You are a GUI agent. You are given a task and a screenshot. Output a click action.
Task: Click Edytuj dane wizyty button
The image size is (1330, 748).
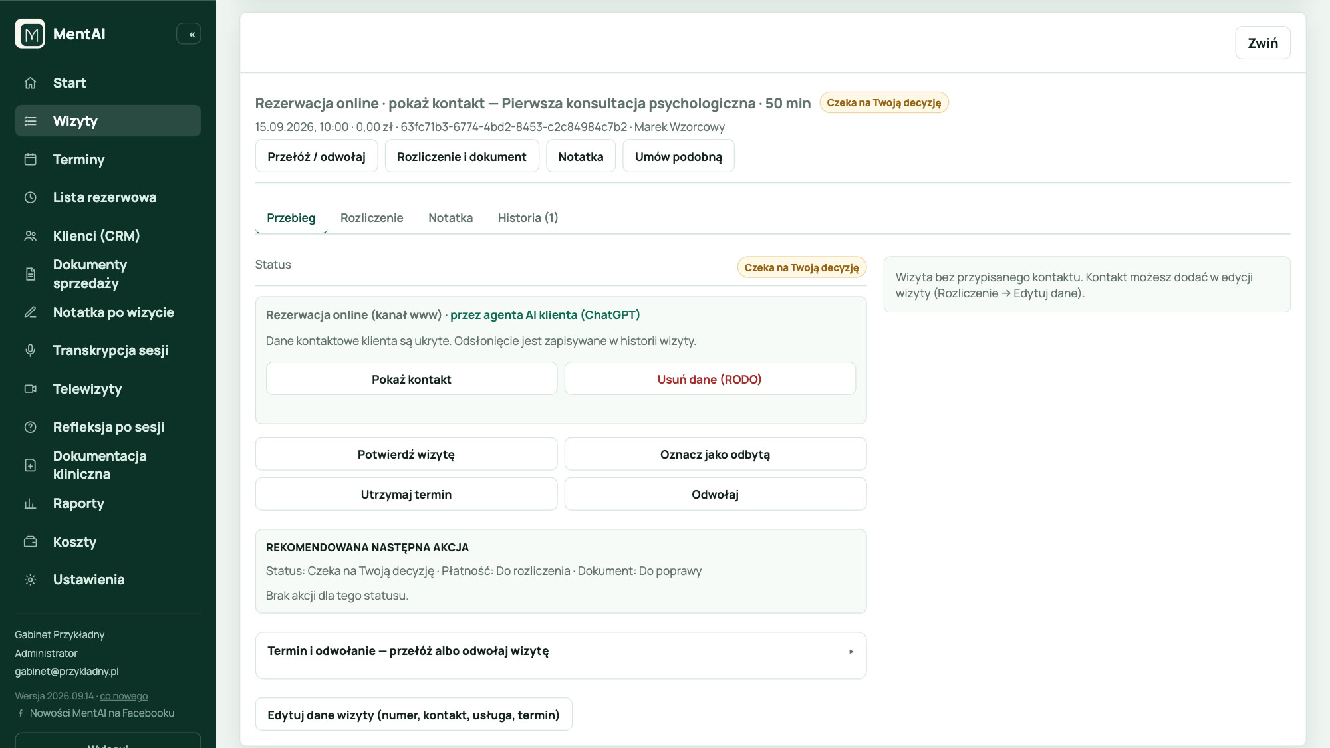414,715
